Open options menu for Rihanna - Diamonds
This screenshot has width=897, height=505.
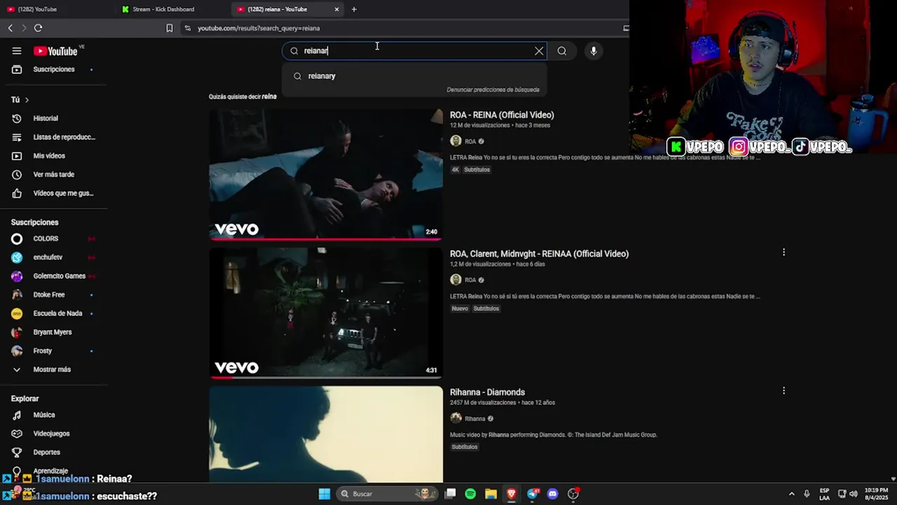[783, 391]
